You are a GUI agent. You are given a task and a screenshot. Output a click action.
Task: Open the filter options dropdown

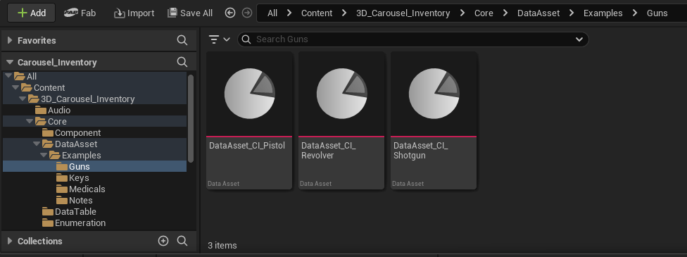(x=219, y=39)
